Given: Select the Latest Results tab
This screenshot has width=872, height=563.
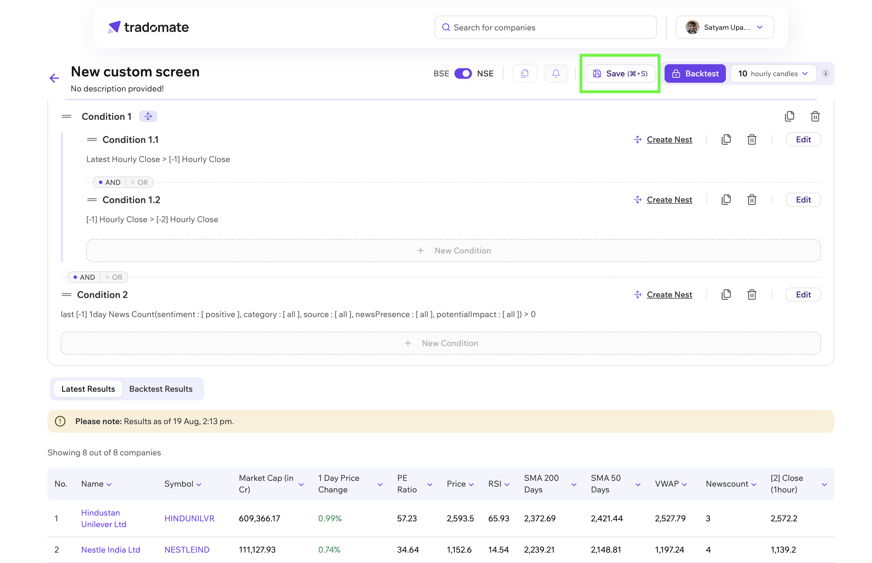Looking at the screenshot, I should (88, 389).
